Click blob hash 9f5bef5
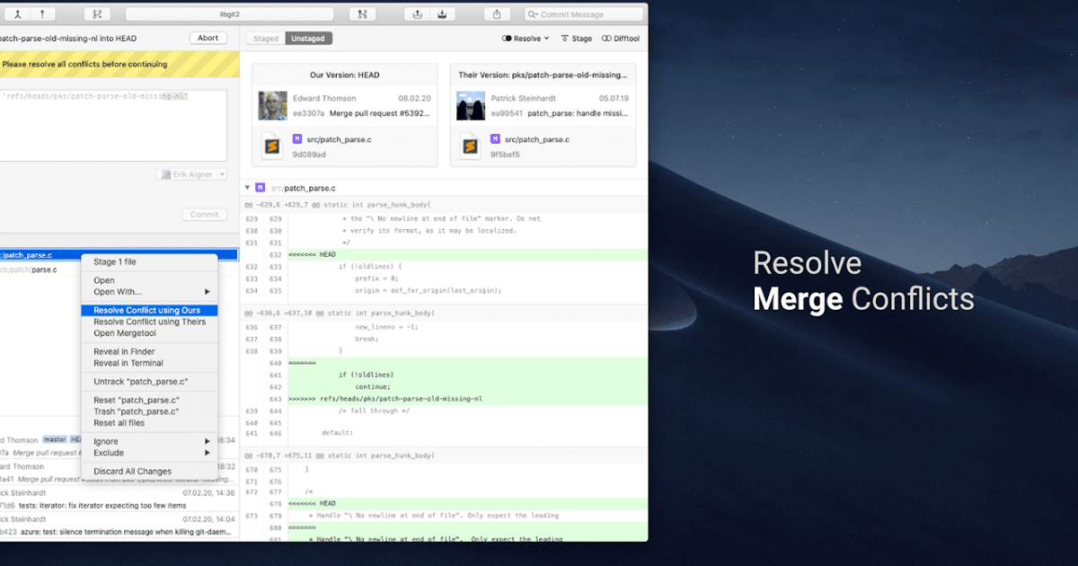 [x=506, y=155]
